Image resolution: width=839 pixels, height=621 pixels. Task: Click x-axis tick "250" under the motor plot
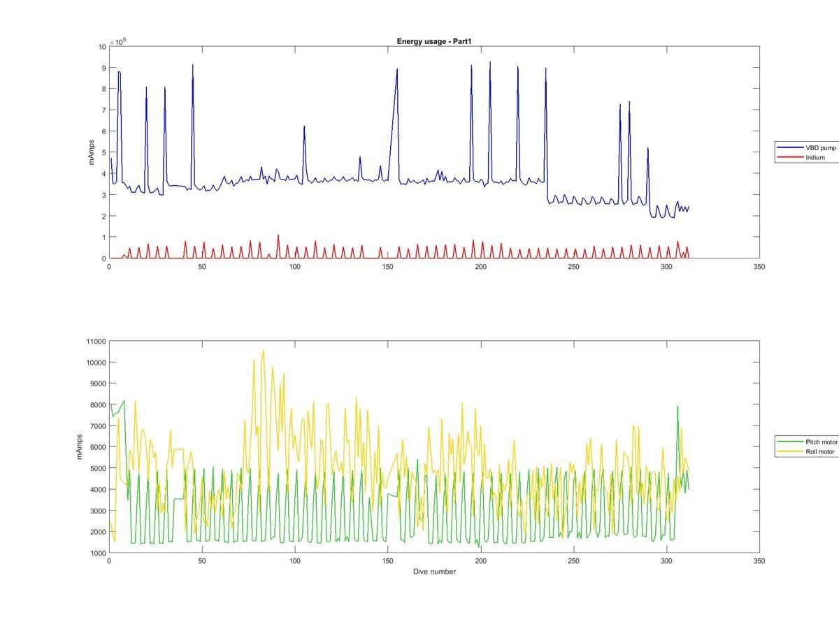(573, 561)
